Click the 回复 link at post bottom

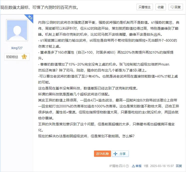[179, 166]
